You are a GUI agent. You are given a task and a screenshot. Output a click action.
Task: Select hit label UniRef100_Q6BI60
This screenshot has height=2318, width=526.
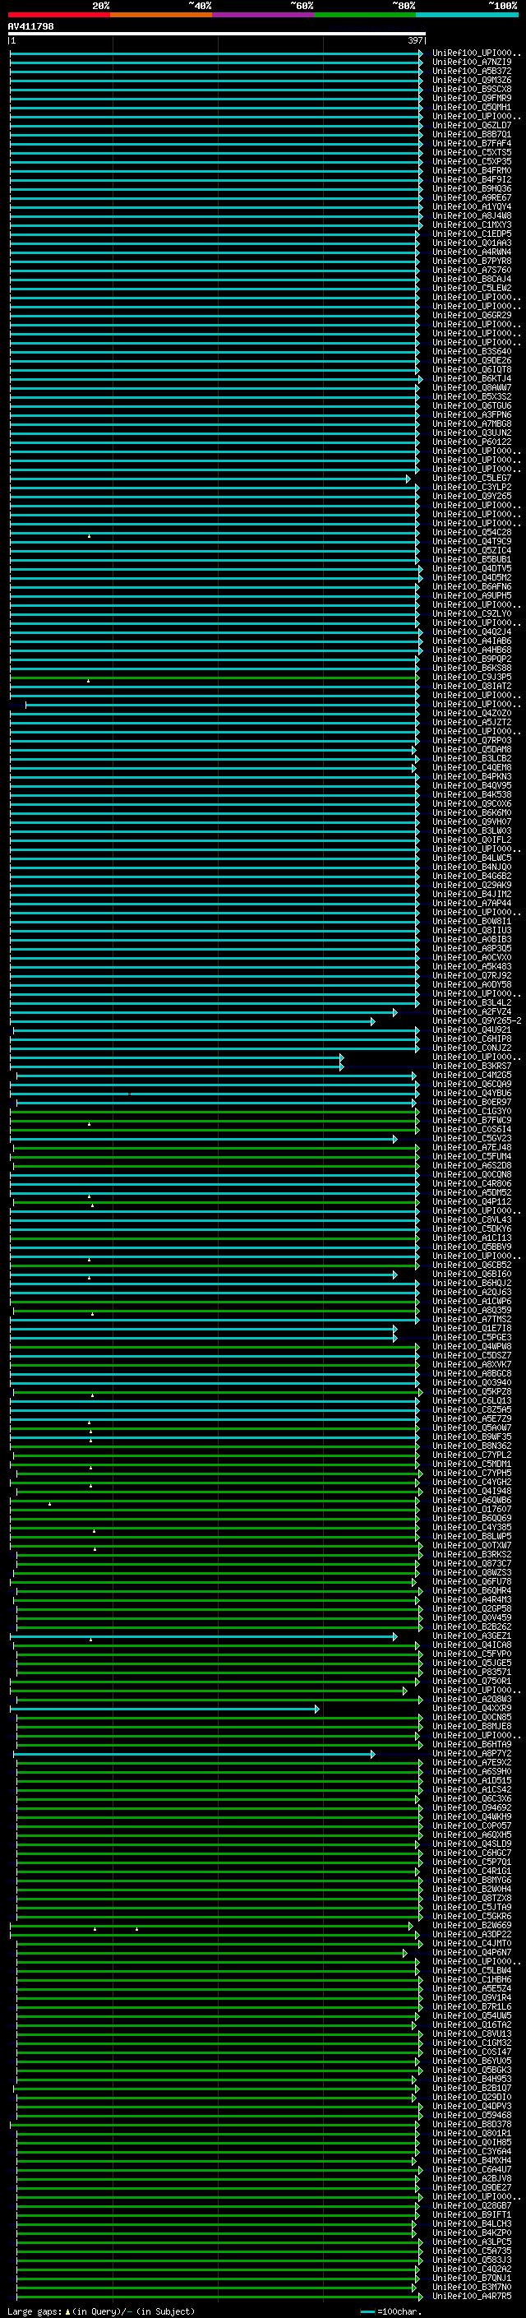click(472, 1273)
